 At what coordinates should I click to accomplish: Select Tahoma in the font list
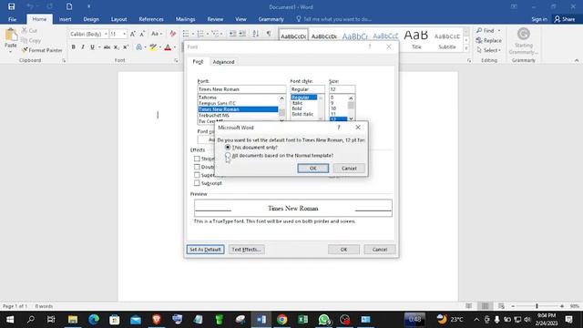click(x=208, y=97)
